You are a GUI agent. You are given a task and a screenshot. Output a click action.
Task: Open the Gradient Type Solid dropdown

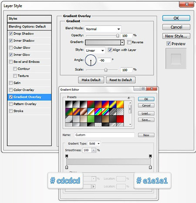click(94, 143)
